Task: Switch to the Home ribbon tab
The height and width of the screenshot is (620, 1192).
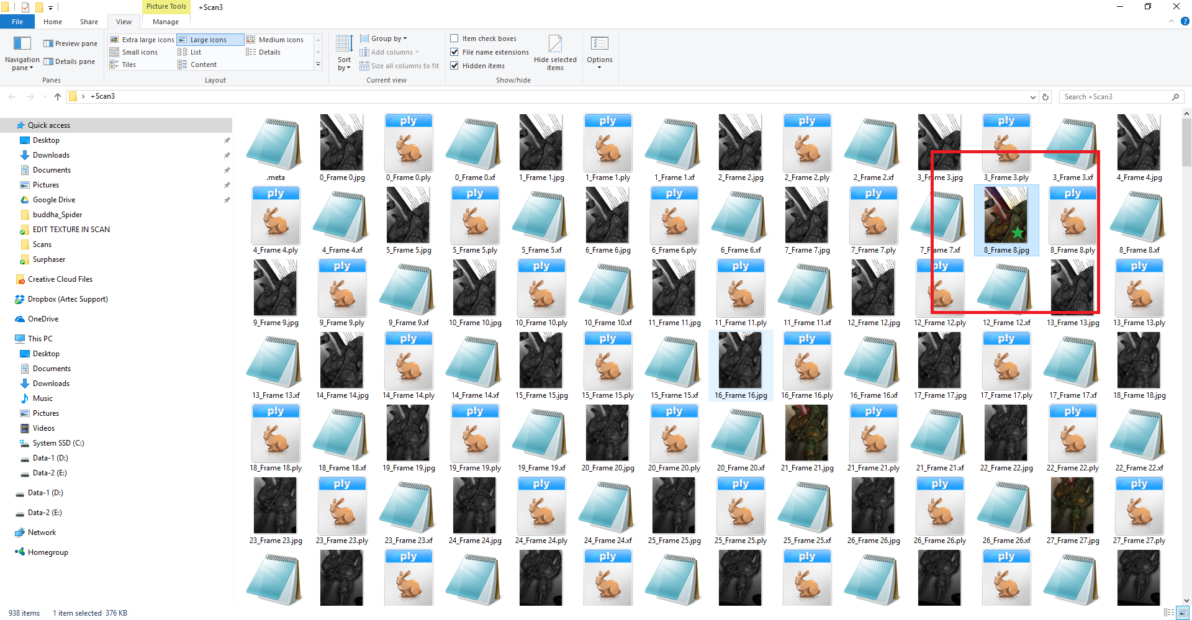Action: pos(53,22)
